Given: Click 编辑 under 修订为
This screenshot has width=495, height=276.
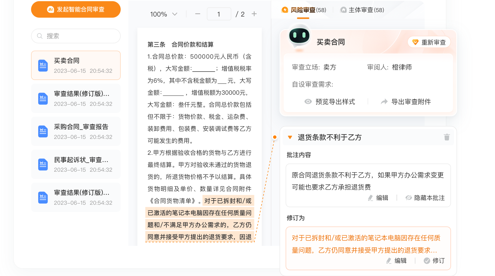Looking at the screenshot, I should coord(396,261).
